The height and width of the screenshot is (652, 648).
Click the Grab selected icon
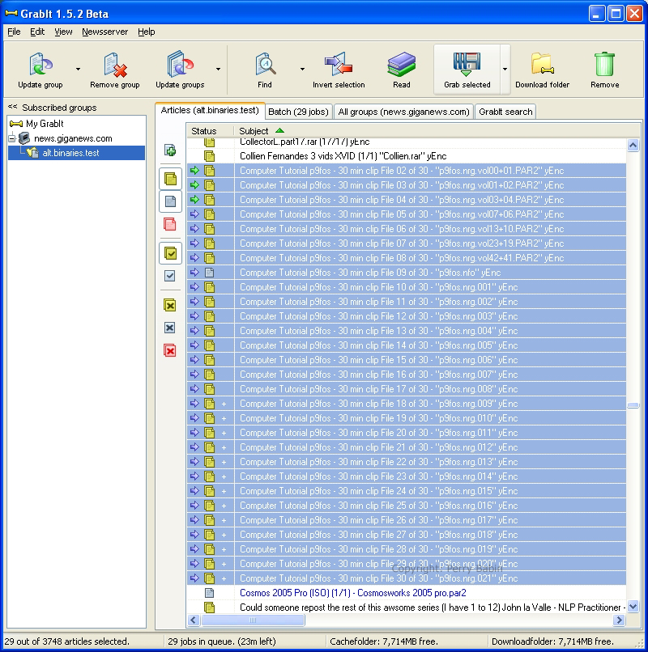coord(467,65)
